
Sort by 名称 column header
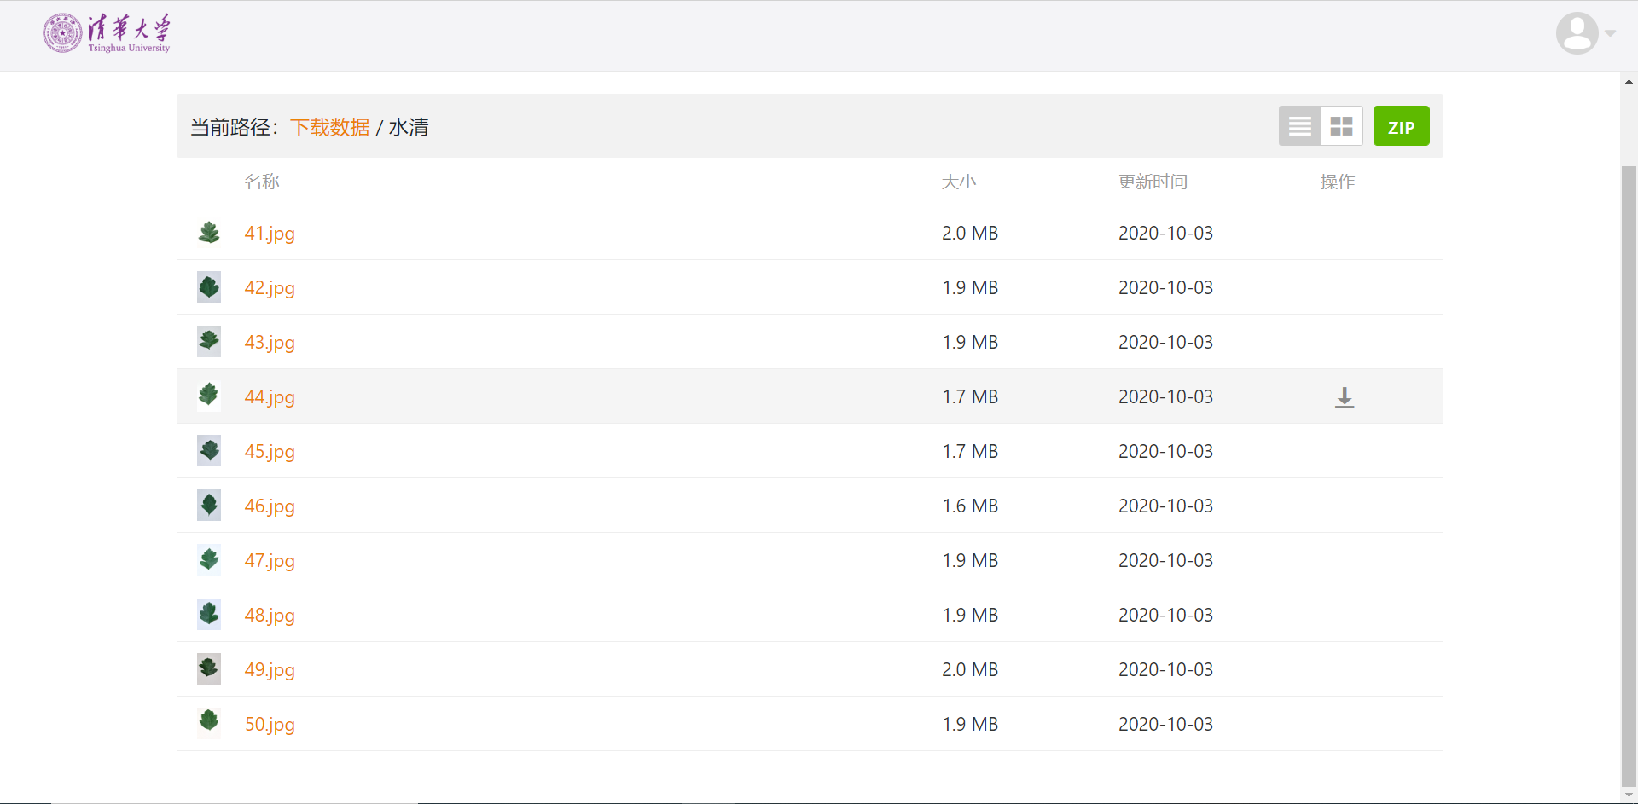[262, 182]
